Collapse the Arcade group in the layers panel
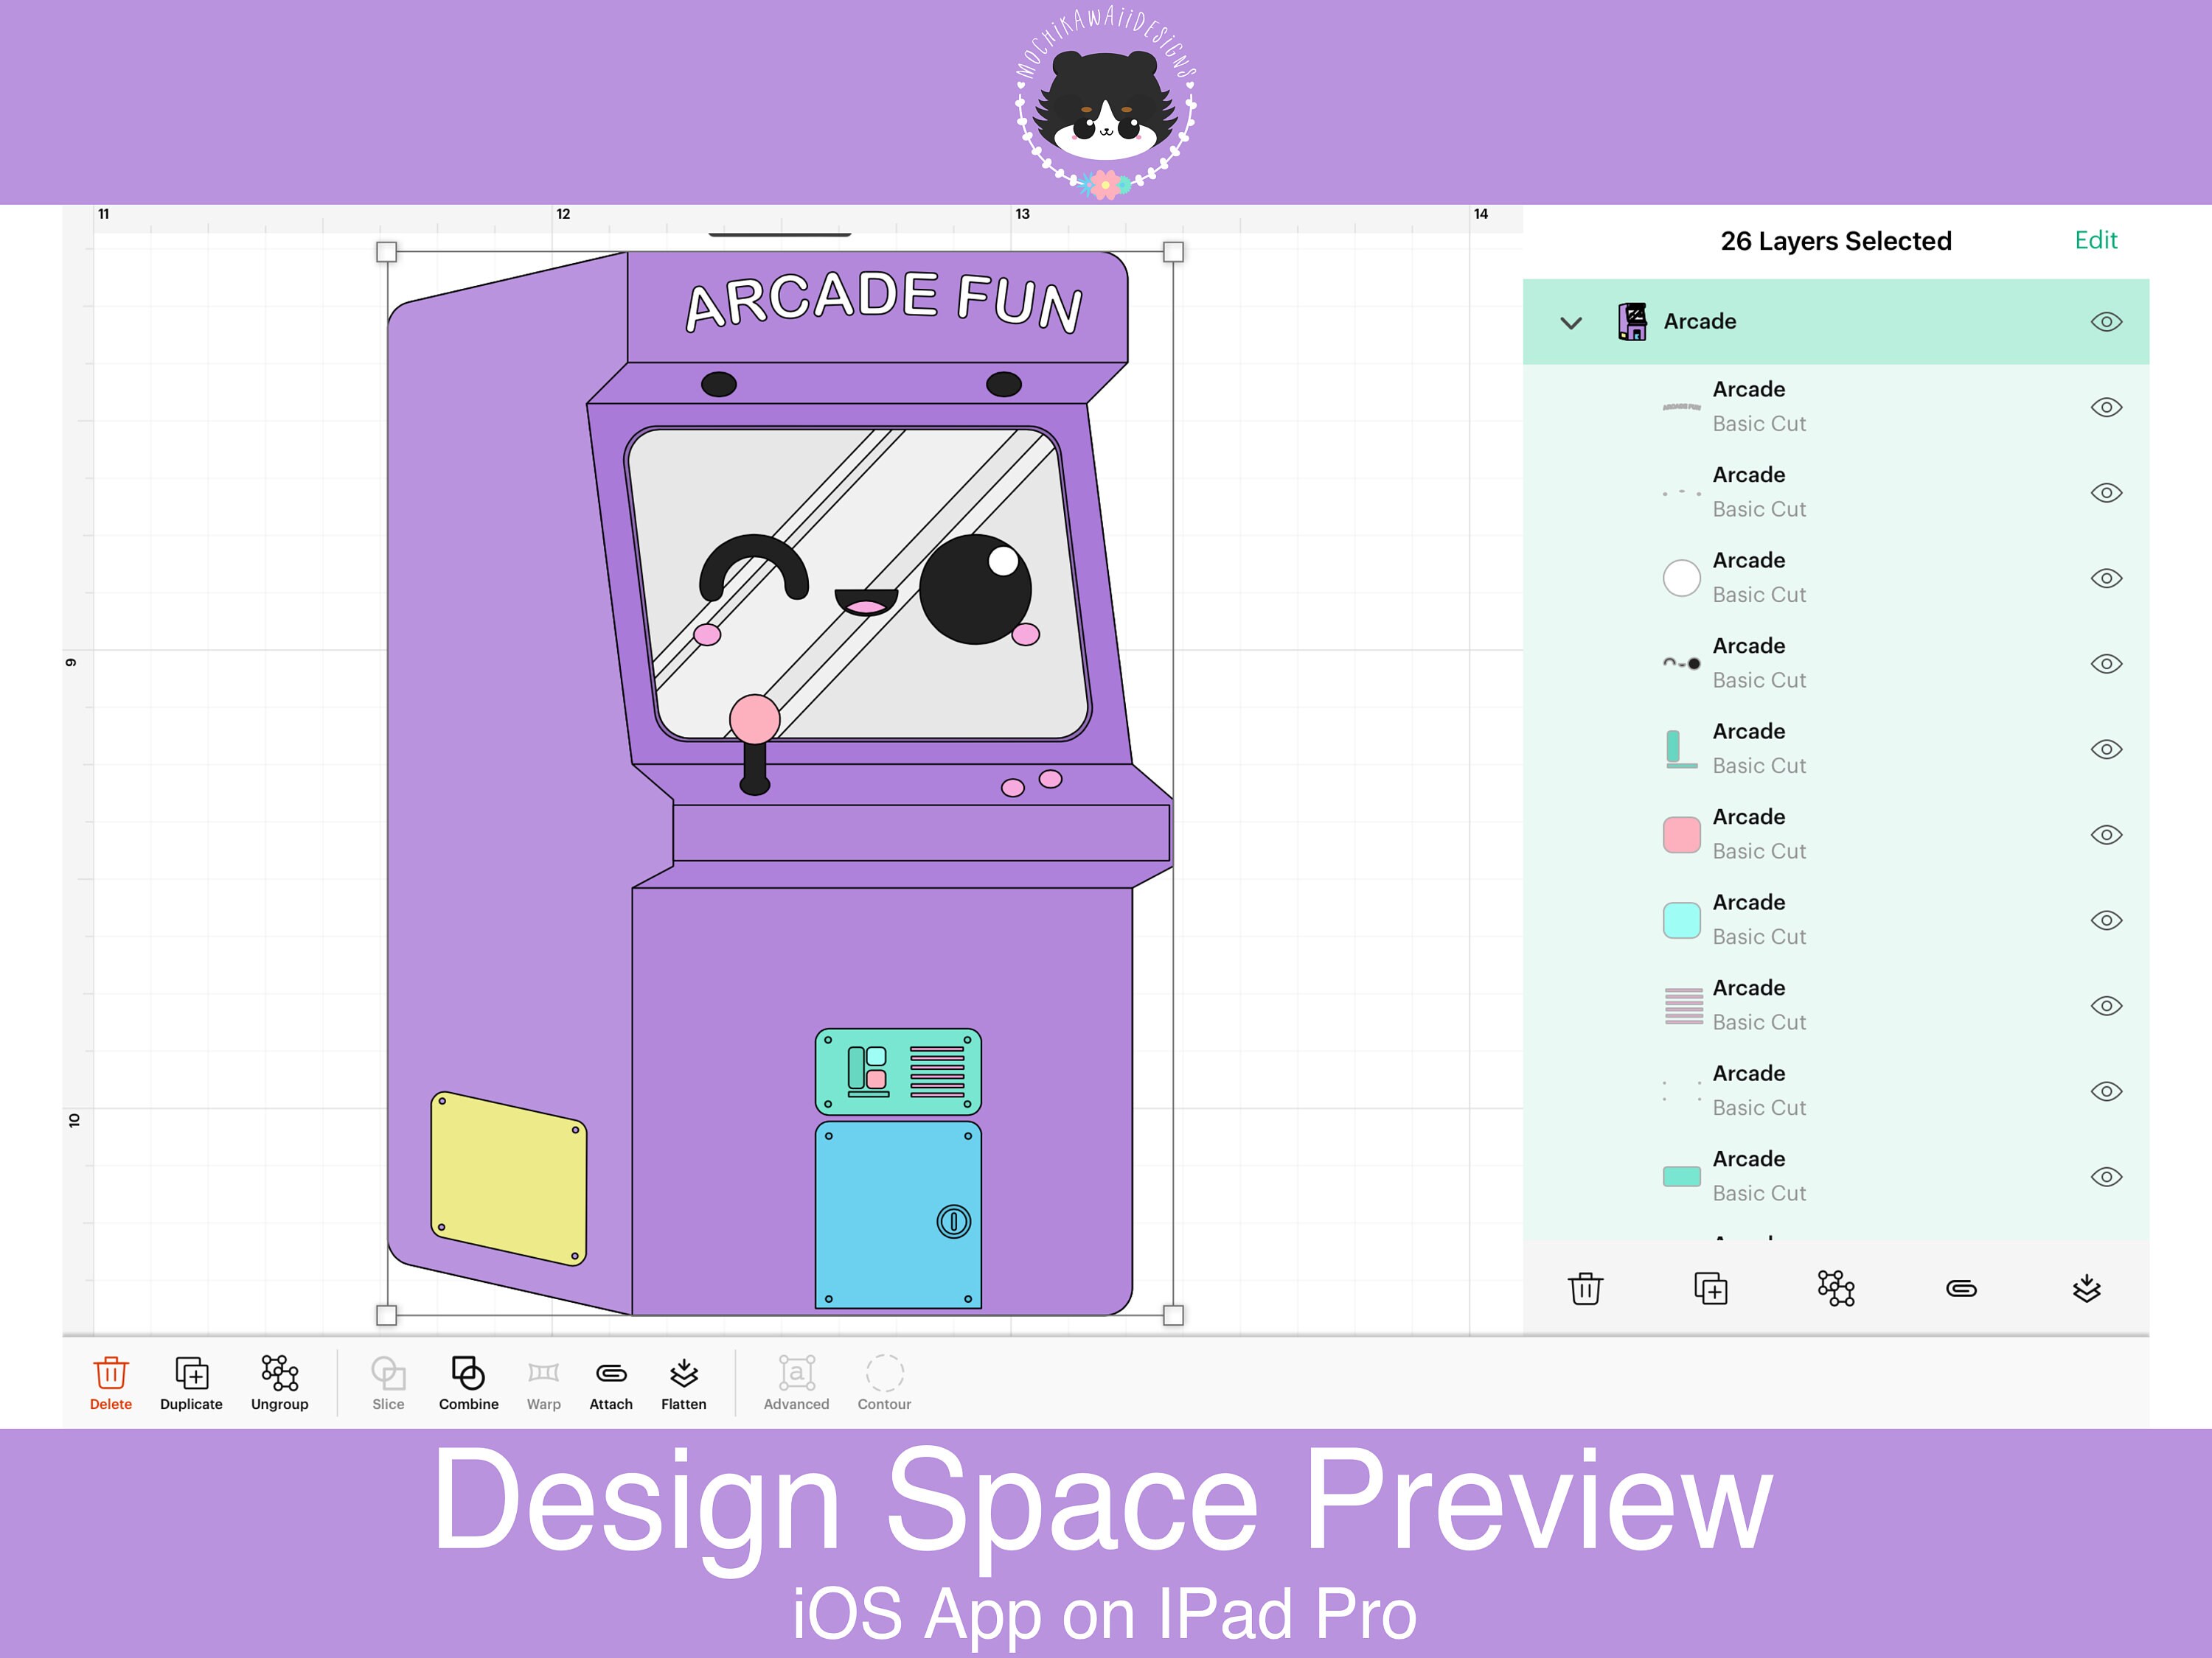This screenshot has height=1658, width=2212. point(1571,322)
